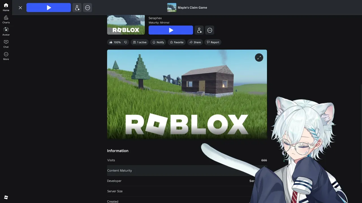The height and width of the screenshot is (203, 362).
Task: Click the Information section heading
Action: (118, 151)
